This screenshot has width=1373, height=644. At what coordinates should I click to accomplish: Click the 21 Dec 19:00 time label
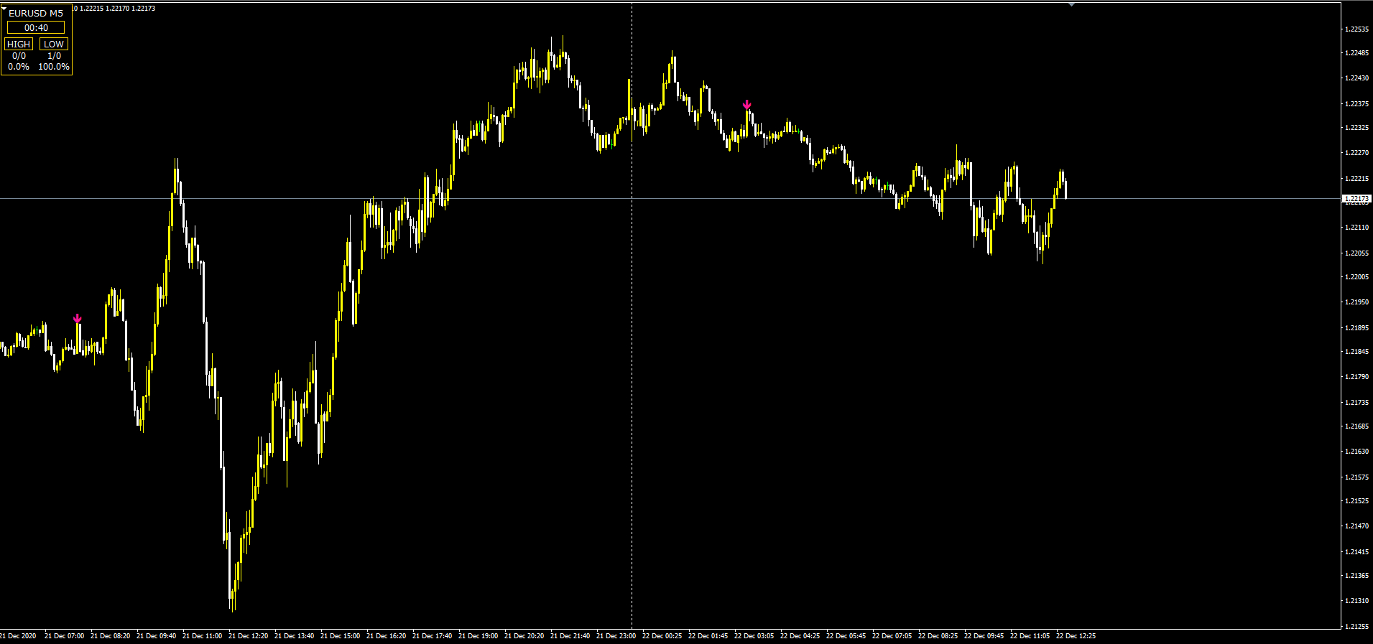479,636
